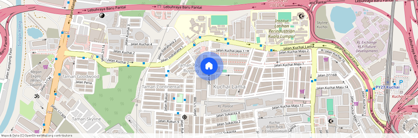Viewport: 418px width, 138px height.
Task: Click the Jalan Kuchai Jaya 1 label
Action: point(230,50)
